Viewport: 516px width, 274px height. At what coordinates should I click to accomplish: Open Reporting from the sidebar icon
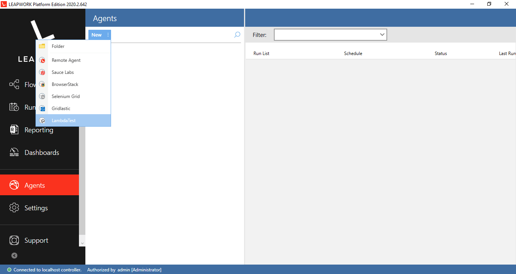(14, 130)
